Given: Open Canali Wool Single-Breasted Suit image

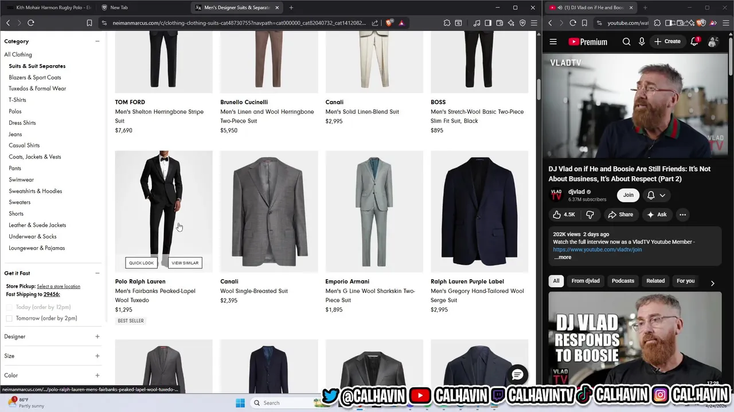Looking at the screenshot, I should pos(269,212).
